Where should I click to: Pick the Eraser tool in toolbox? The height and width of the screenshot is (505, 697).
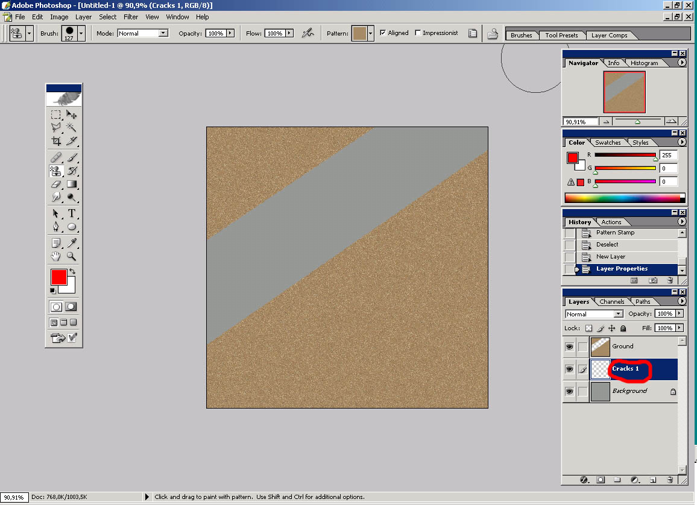coord(56,184)
